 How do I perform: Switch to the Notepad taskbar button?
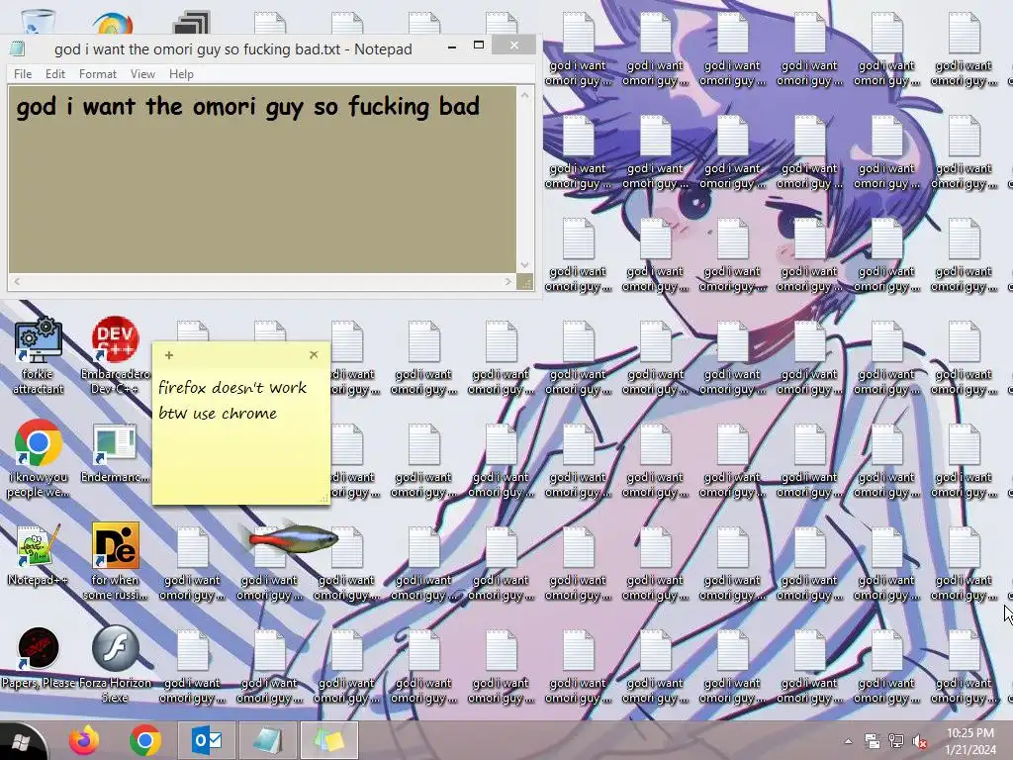click(267, 740)
